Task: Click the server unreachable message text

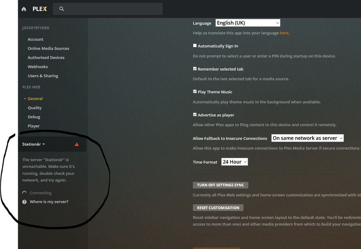Action: [x=48, y=170]
